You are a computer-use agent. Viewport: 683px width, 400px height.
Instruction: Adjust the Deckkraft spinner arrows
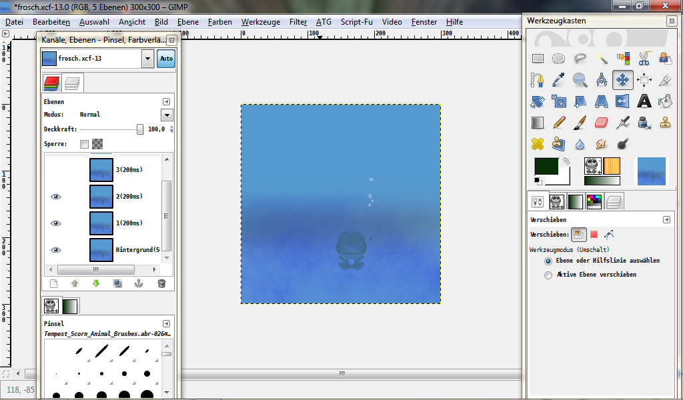pyautogui.click(x=171, y=129)
